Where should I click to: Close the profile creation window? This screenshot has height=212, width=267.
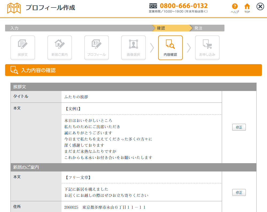(x=260, y=6)
